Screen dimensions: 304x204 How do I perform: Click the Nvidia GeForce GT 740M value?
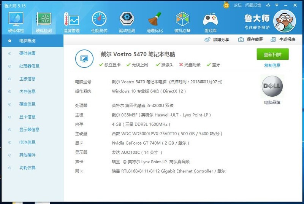tap(150, 143)
